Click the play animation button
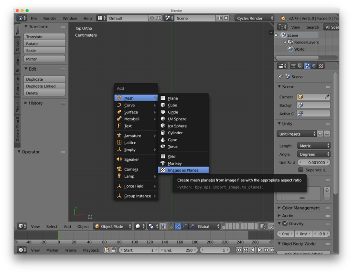353x274 pixels. (x=259, y=250)
